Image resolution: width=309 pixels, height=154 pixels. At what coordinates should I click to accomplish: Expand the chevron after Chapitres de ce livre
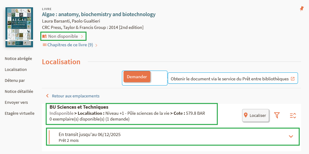click(x=96, y=45)
